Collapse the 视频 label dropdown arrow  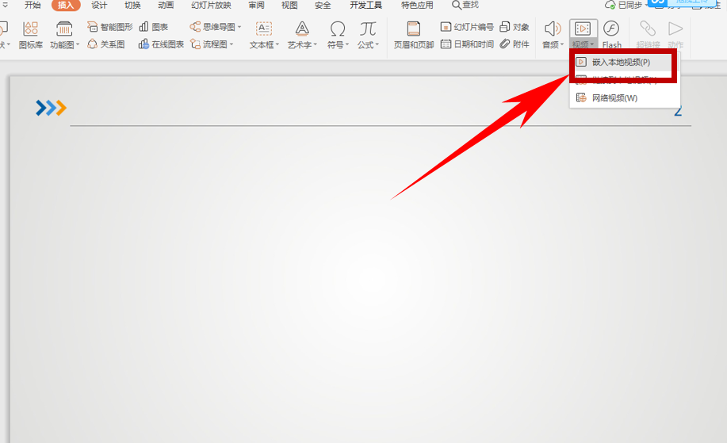pyautogui.click(x=592, y=44)
